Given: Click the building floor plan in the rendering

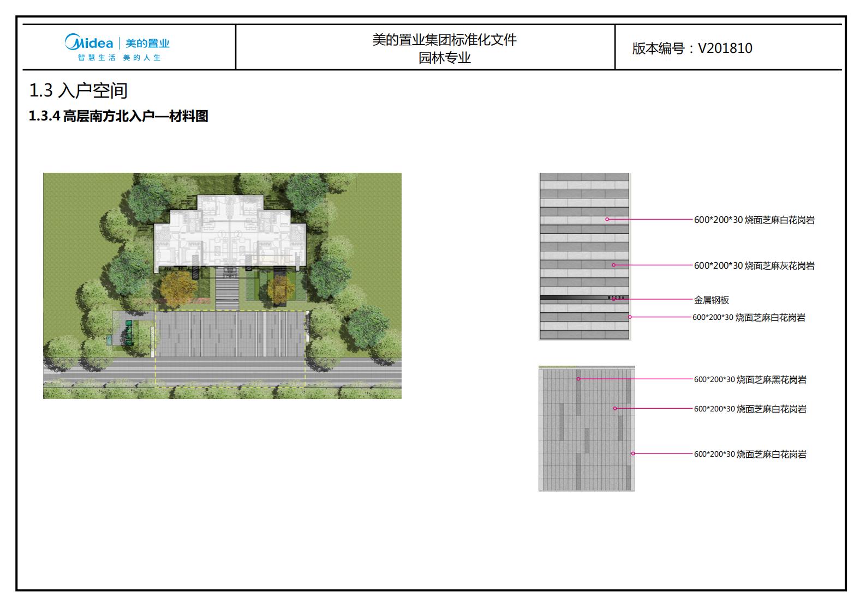Looking at the screenshot, I should click(230, 233).
